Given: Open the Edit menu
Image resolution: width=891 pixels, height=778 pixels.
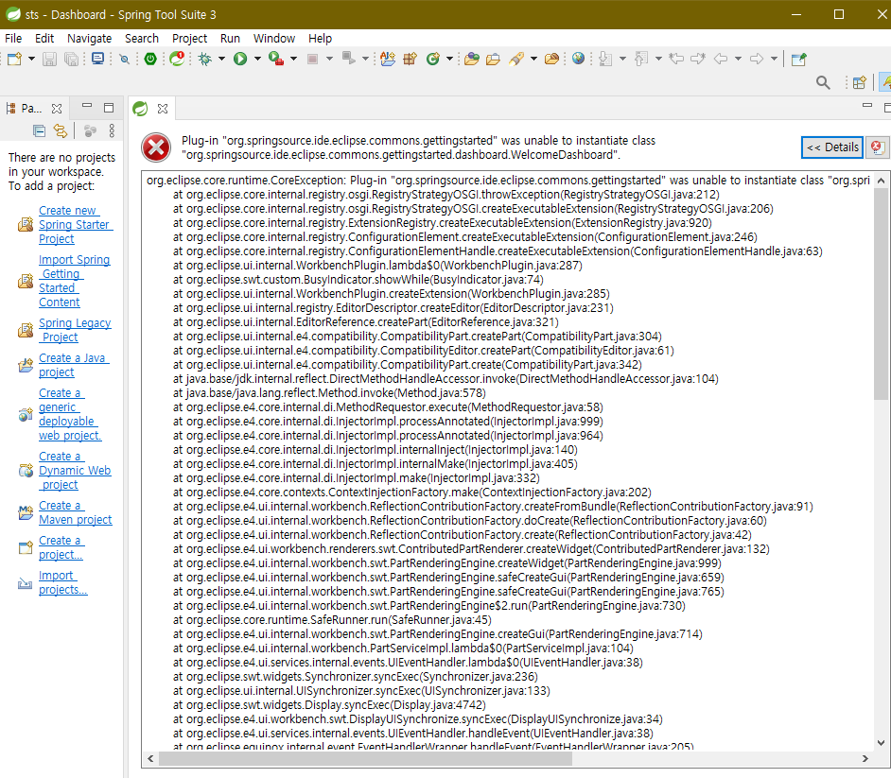Looking at the screenshot, I should pos(44,38).
